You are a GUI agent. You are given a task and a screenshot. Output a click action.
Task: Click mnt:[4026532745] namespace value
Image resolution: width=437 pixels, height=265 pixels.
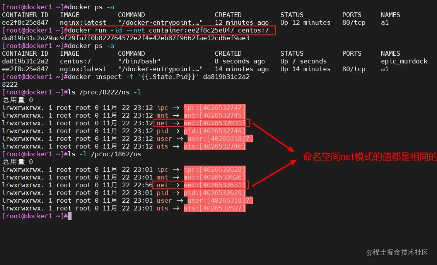pos(214,115)
